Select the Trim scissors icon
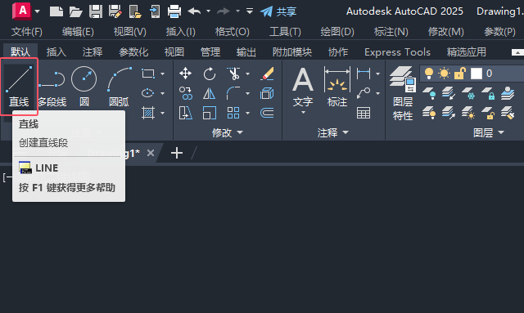Screen dimensions: 524x313 coord(233,74)
